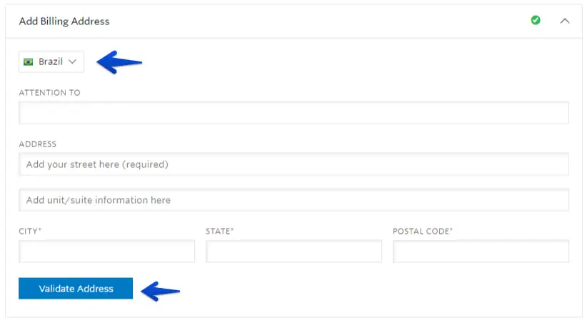Viewport: 587px width, 323px height.
Task: Focus the Attention To input field
Action: coord(293,113)
